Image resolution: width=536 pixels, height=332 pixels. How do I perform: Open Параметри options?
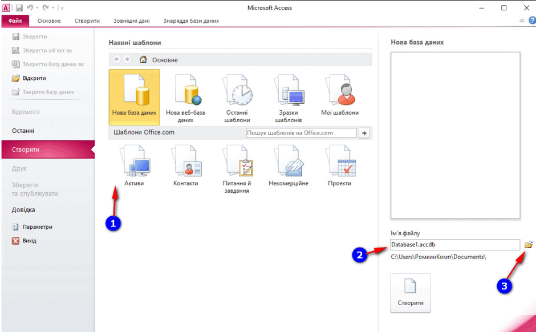(32, 226)
